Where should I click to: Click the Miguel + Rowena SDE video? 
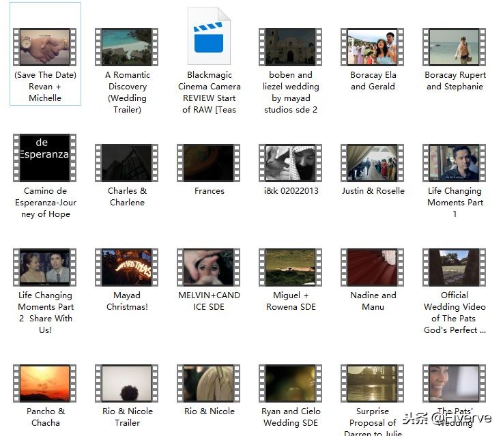pos(291,267)
